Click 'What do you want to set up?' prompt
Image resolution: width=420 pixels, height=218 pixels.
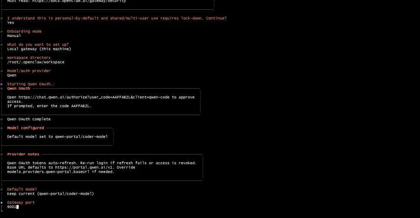(x=38, y=44)
